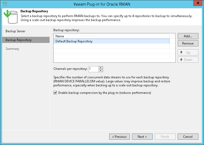This screenshot has width=204, height=145.
Task: Click the disabled Finish button
Action: (165, 137)
